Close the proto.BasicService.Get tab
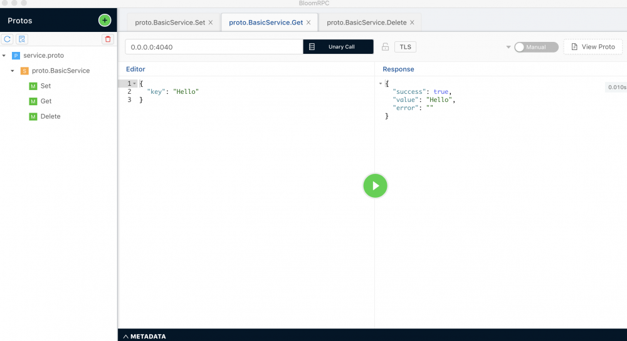627x341 pixels. click(x=308, y=23)
